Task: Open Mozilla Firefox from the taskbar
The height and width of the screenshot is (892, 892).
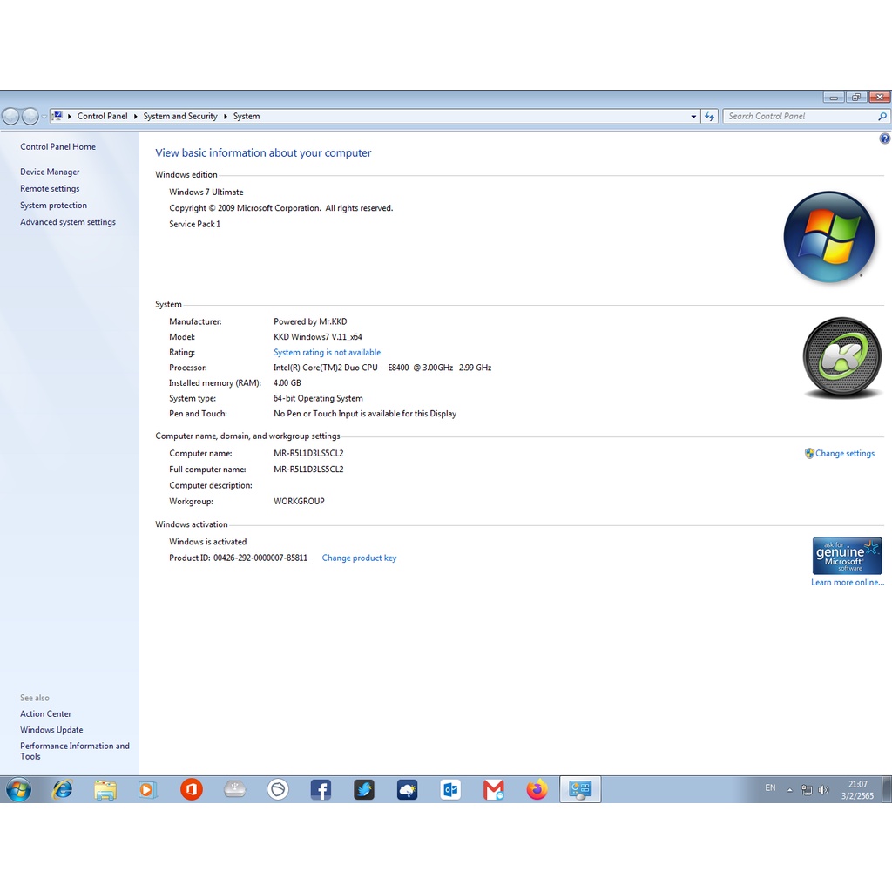Action: tap(537, 789)
